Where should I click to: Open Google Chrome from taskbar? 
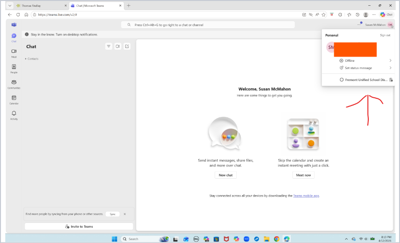point(277,239)
